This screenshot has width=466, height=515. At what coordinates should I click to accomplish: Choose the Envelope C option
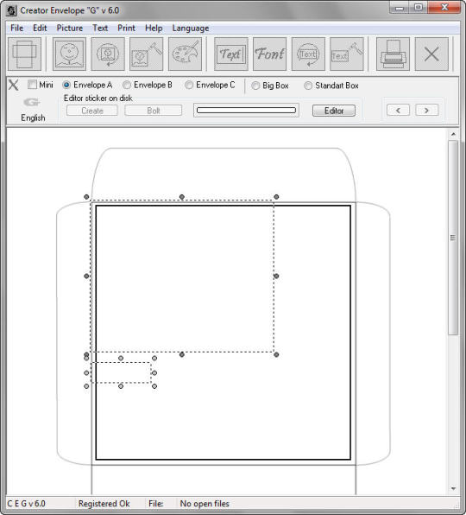pos(189,85)
